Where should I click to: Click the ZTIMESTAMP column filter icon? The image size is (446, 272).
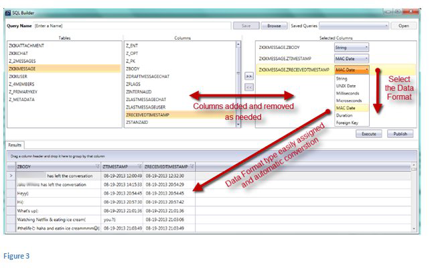point(139,166)
